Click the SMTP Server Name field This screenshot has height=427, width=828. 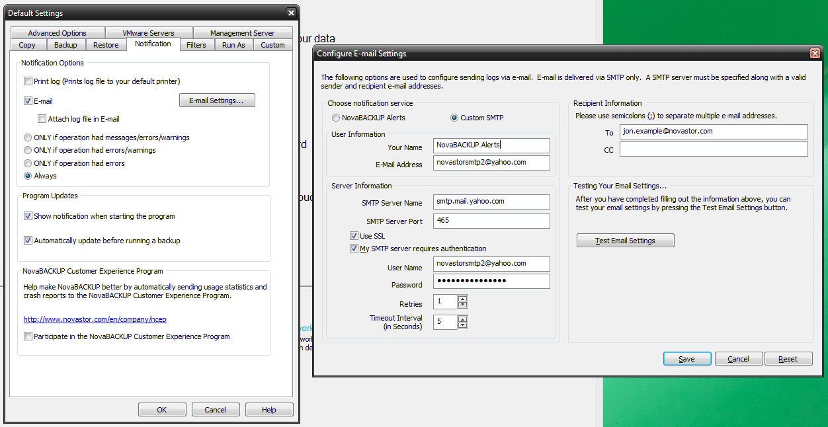(491, 202)
